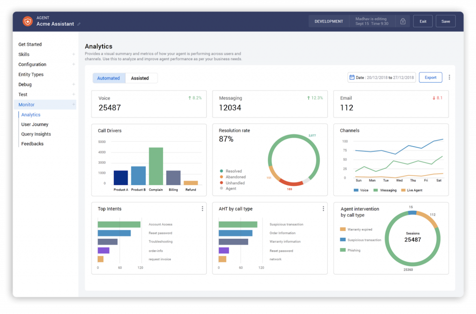476x314 pixels.
Task: Switch to the Assisted tab
Action: click(x=141, y=78)
